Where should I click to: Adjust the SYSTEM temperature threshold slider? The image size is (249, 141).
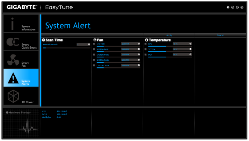170,52
